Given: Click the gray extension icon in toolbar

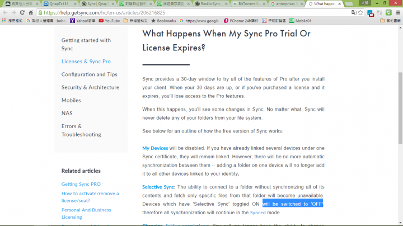Looking at the screenshot, I should pos(379,12).
